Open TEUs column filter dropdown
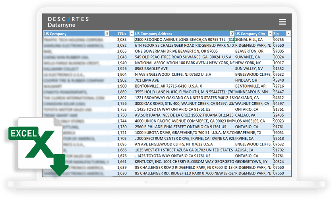 point(130,34)
